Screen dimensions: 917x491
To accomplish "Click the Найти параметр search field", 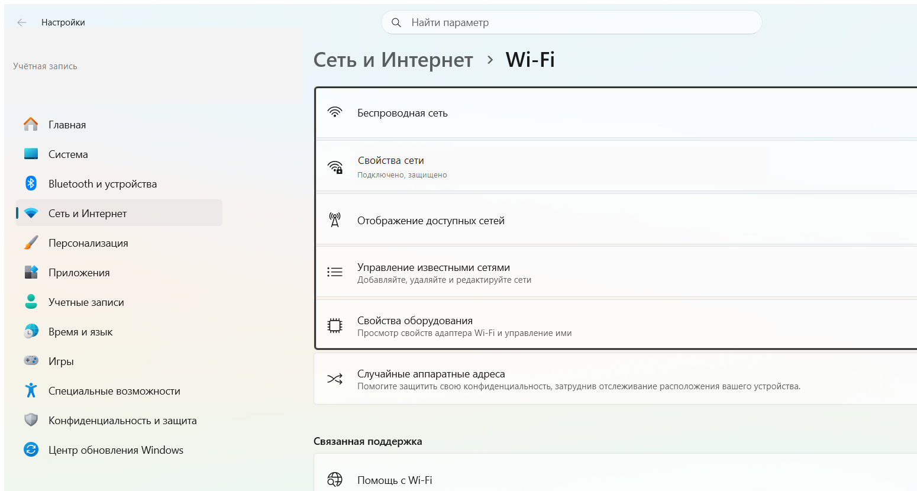I will [x=571, y=22].
